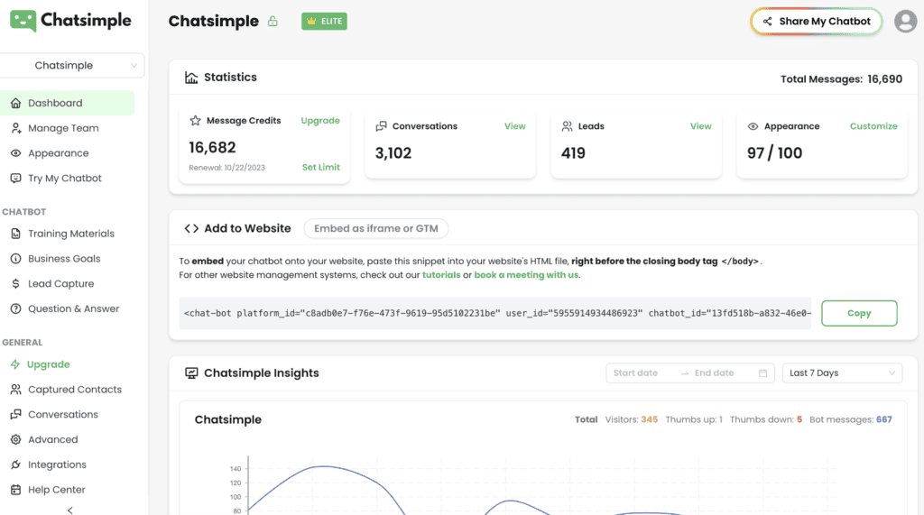Screen dimensions: 924x515
Task: Collapse the sidebar with the chevron arrow
Action: click(x=70, y=510)
